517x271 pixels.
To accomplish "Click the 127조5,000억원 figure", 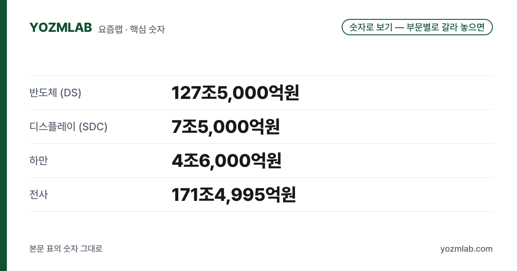I will (x=235, y=92).
